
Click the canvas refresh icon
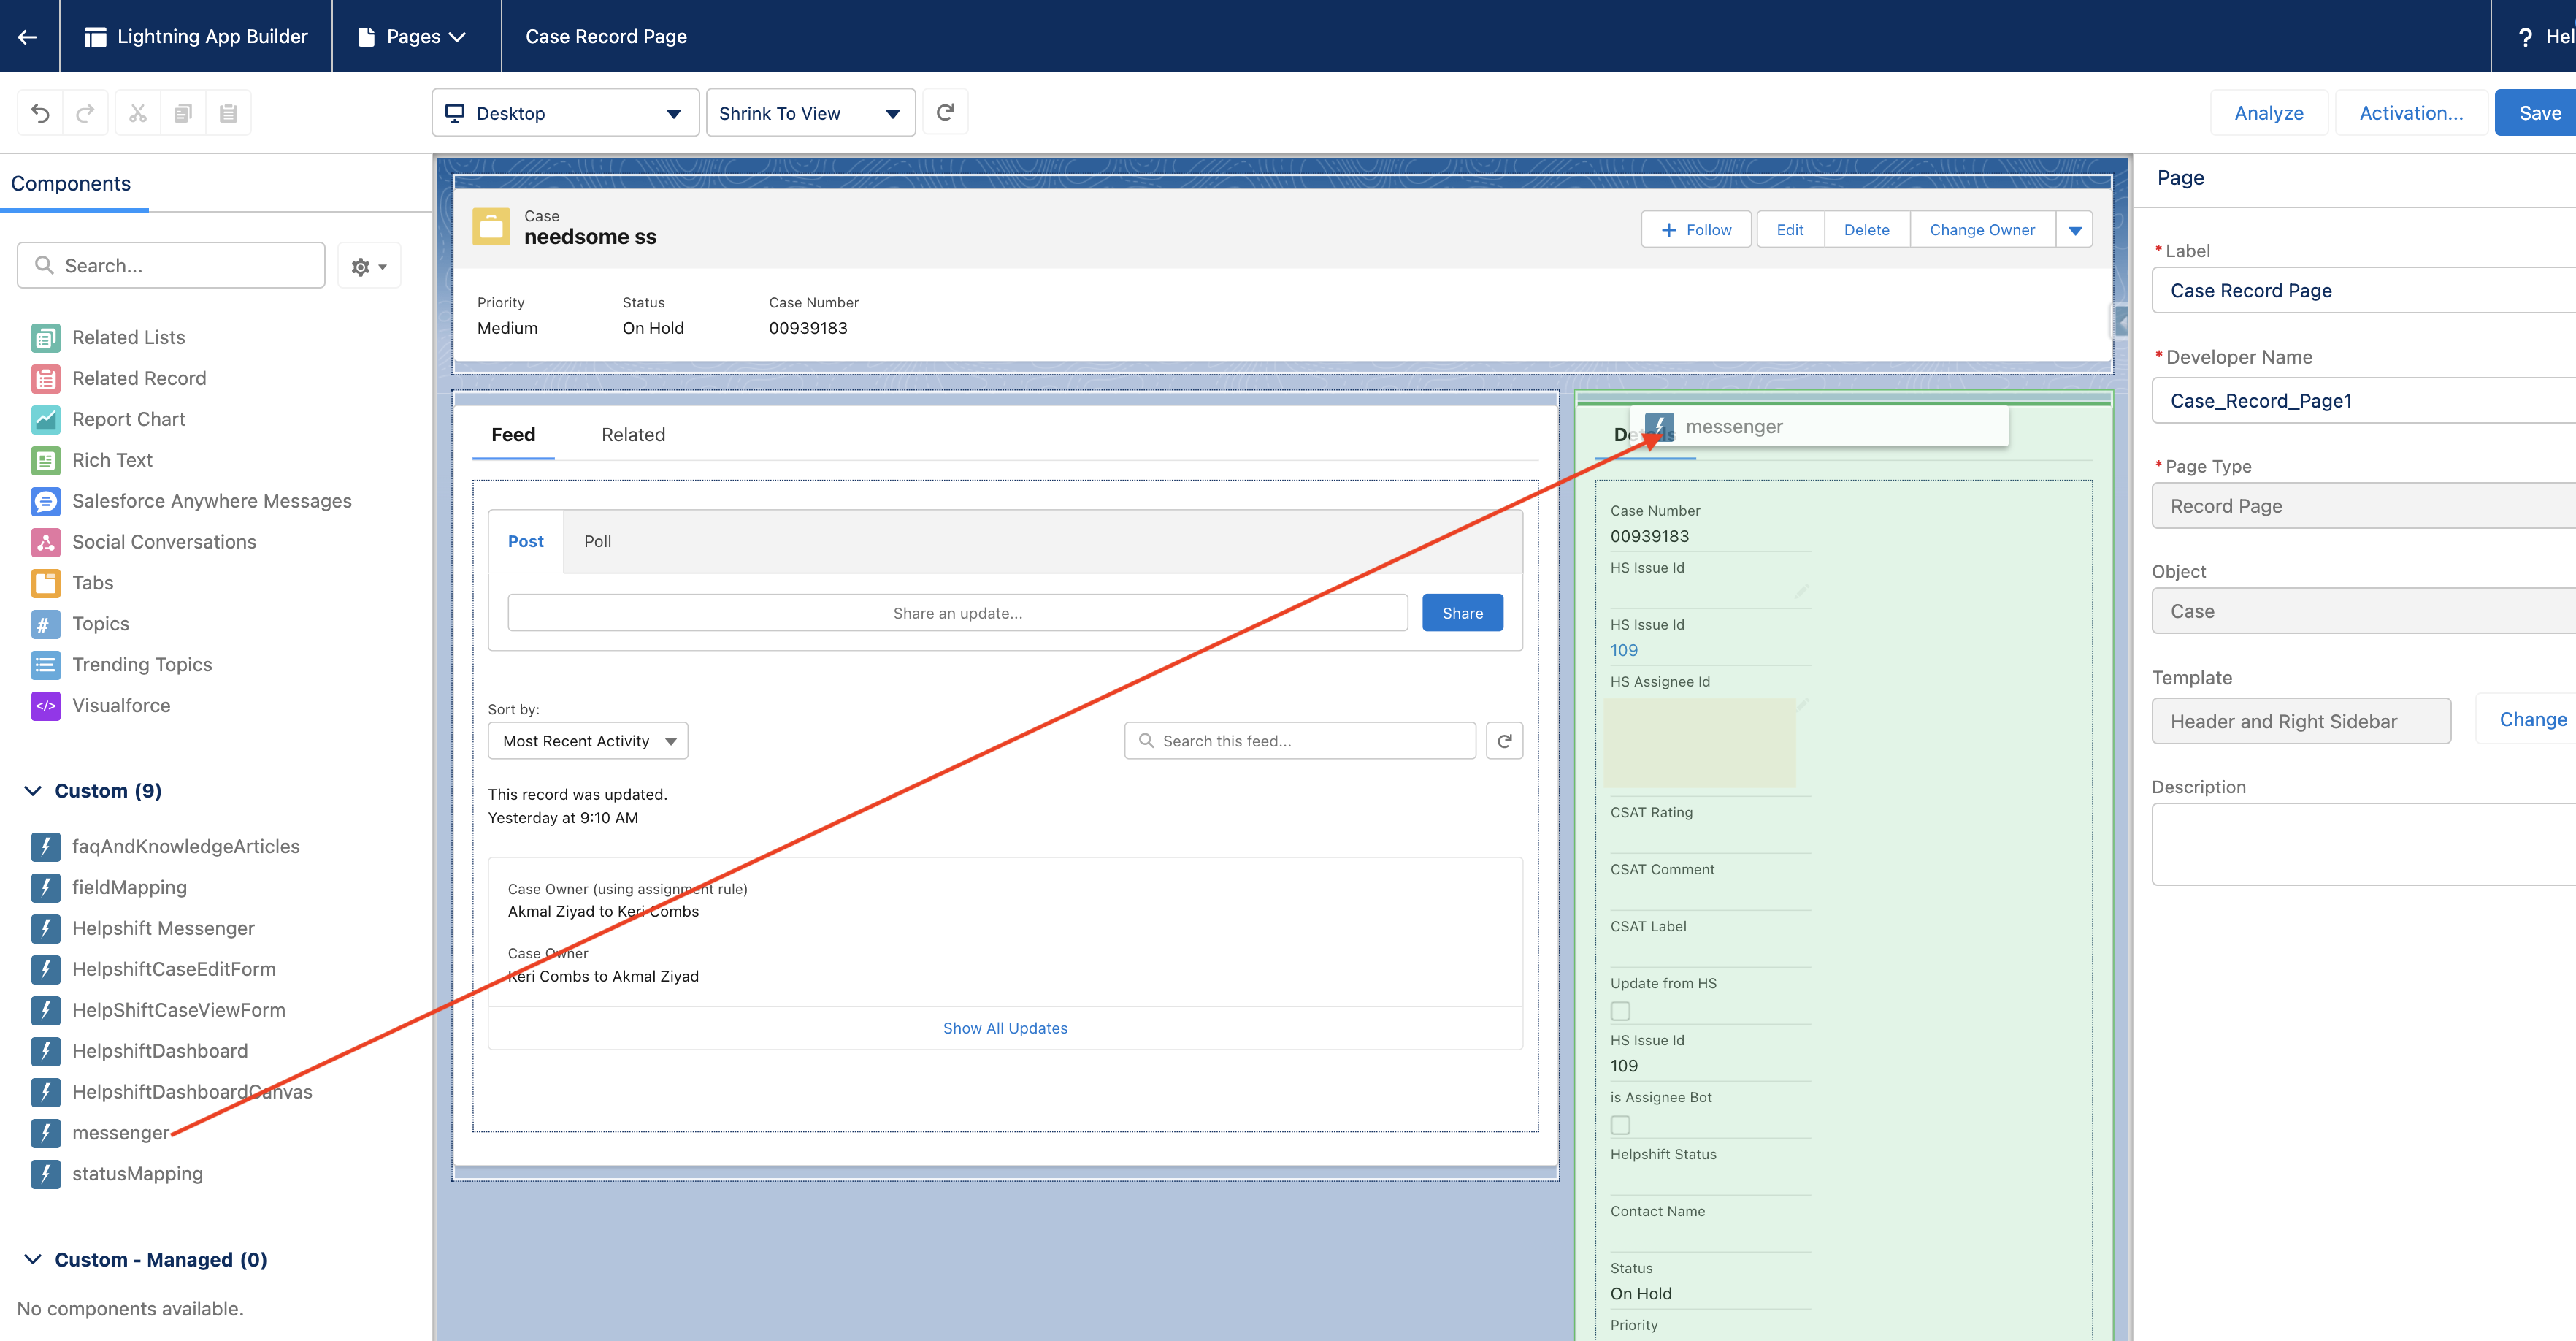(945, 112)
